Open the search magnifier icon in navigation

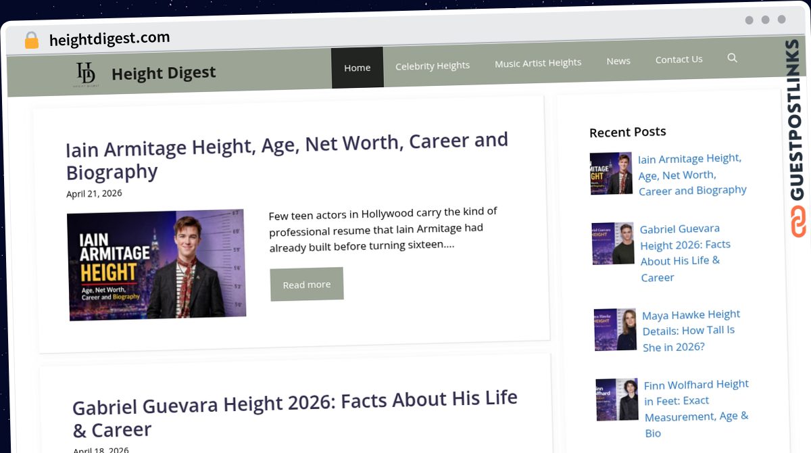[732, 58]
